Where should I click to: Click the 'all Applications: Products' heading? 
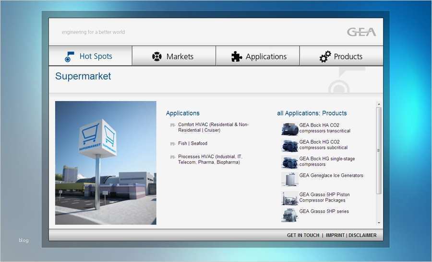coord(312,113)
